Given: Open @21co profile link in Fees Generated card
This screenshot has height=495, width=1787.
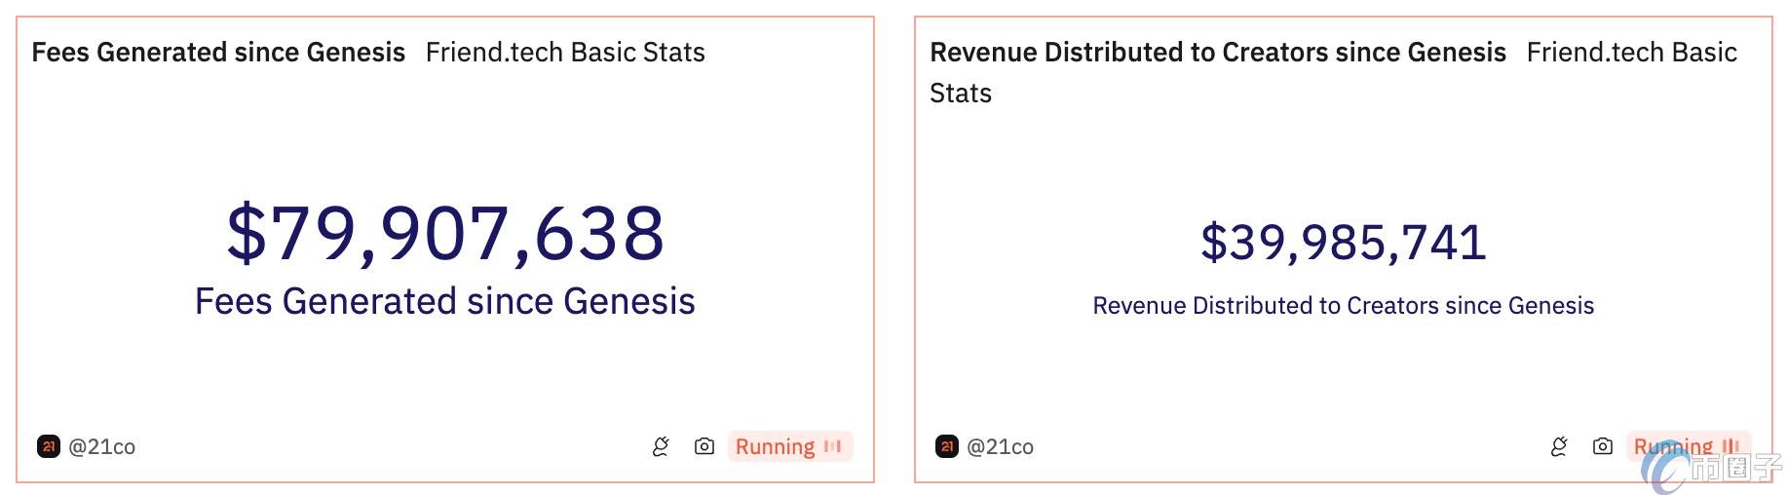Looking at the screenshot, I should tap(101, 446).
